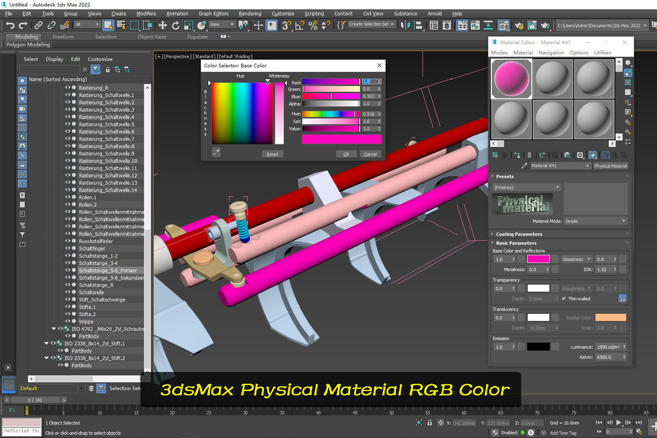The height and width of the screenshot is (438, 657).
Task: Click Assign Material to Selection icon
Action: (517, 155)
